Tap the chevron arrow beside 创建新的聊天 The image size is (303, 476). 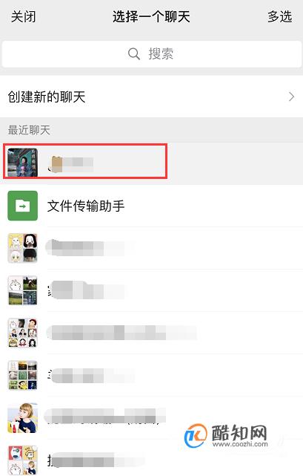291,97
